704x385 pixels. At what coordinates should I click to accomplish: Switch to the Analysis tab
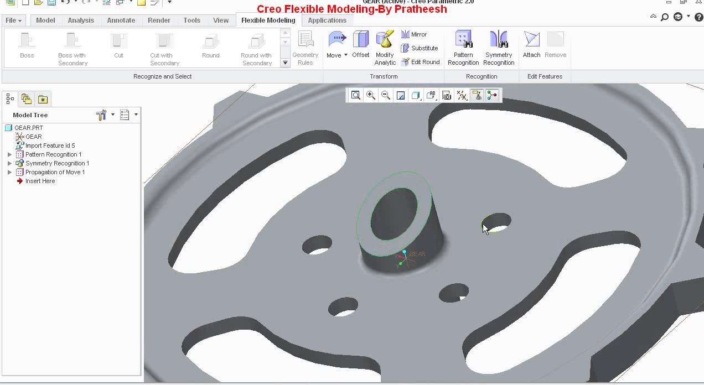(81, 20)
